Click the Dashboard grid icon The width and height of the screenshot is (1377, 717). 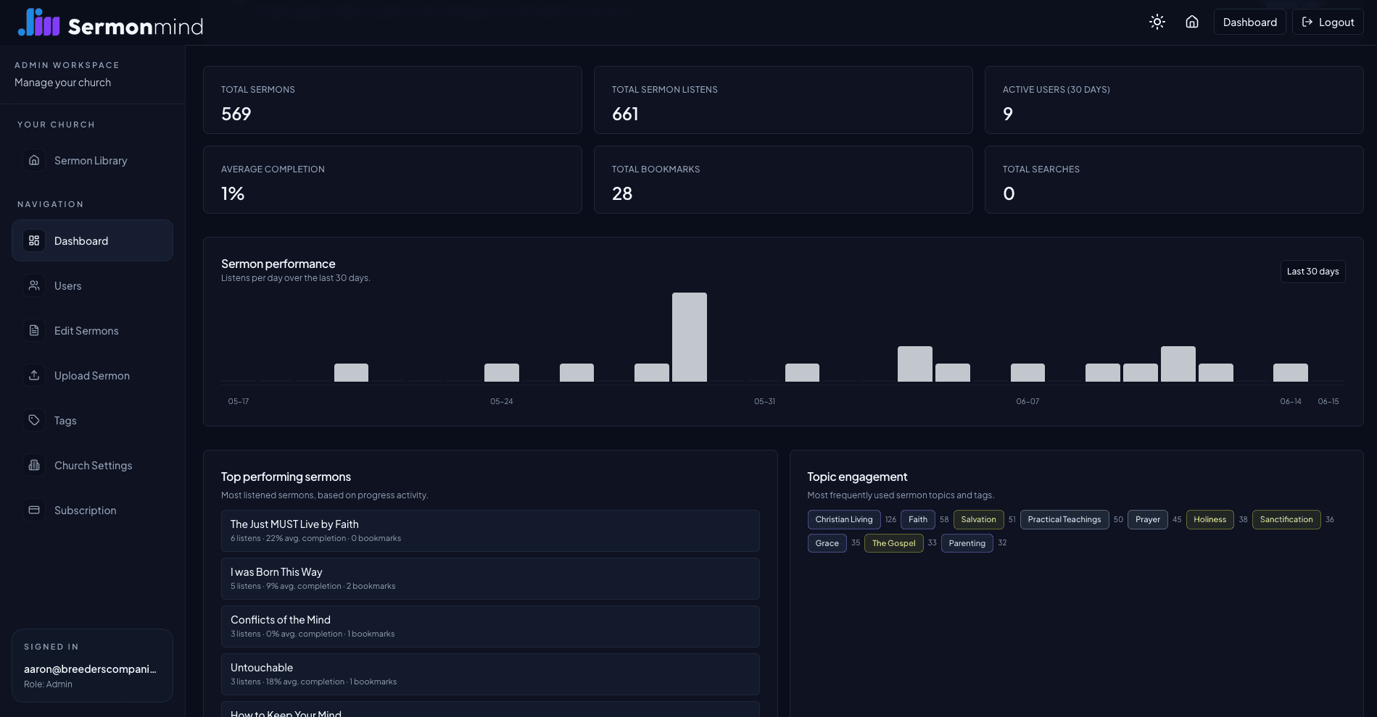pyautogui.click(x=34, y=240)
